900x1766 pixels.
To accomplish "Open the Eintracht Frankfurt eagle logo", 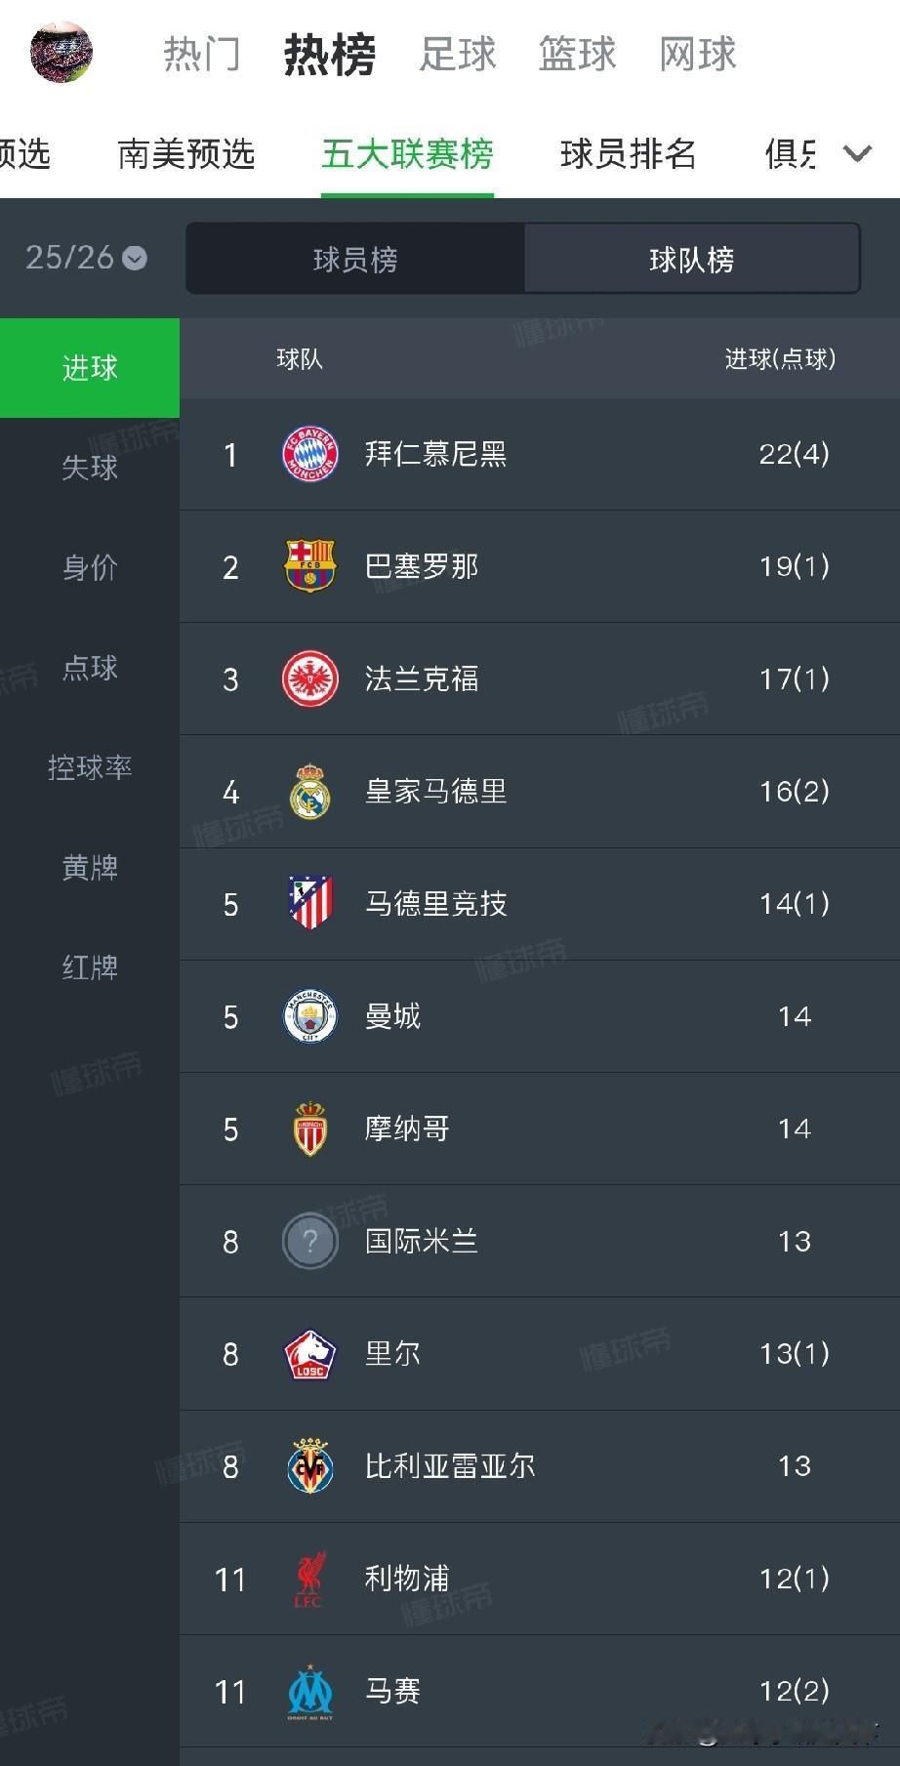I will pos(309,678).
